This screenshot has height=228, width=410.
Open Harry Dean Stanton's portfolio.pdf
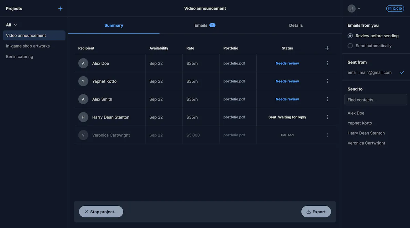click(x=234, y=117)
